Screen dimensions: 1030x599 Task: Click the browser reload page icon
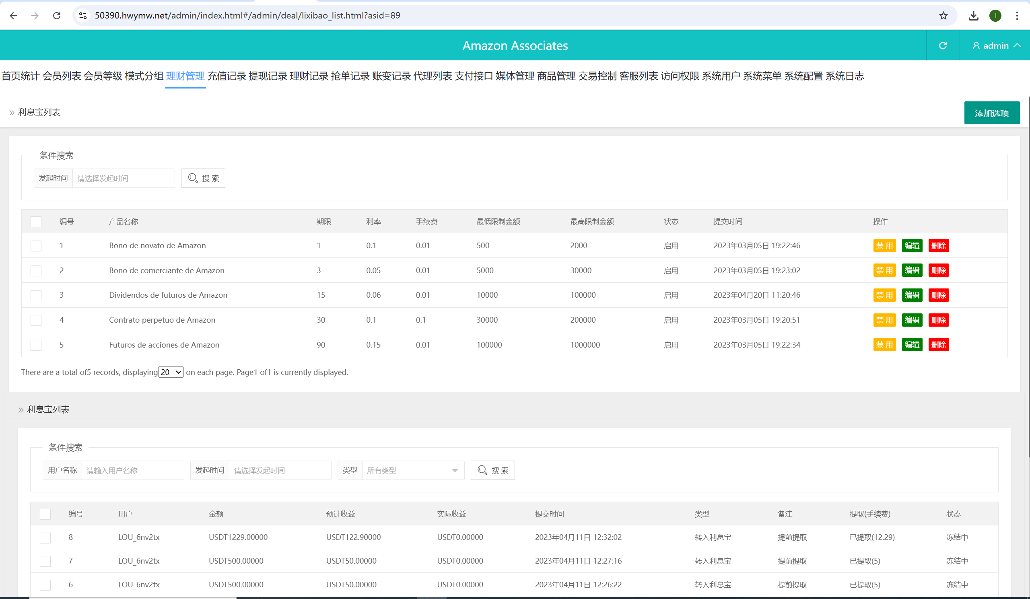coord(57,16)
